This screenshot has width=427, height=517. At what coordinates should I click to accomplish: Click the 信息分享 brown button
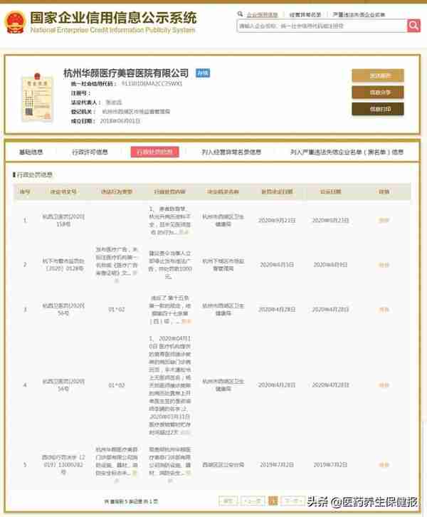coord(378,93)
